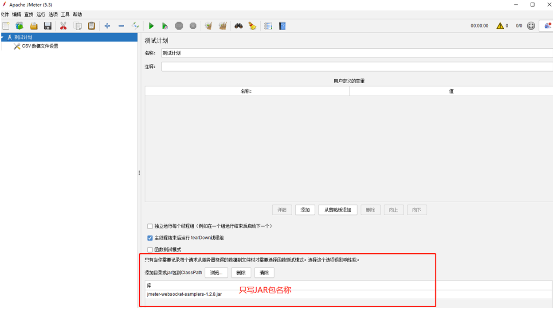The width and height of the screenshot is (553, 309).
Task: Toggle 函数测试模式 checkbox
Action: pos(150,250)
